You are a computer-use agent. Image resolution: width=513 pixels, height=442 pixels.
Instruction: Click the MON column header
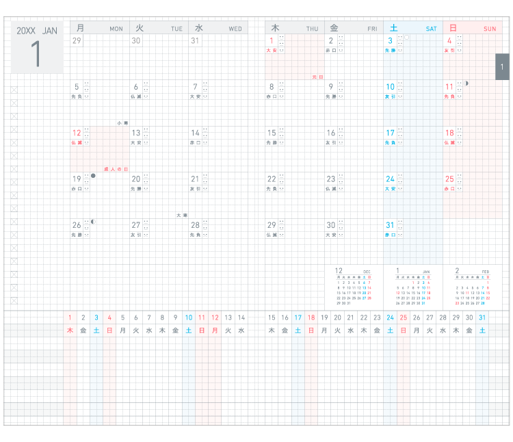pyautogui.click(x=99, y=28)
